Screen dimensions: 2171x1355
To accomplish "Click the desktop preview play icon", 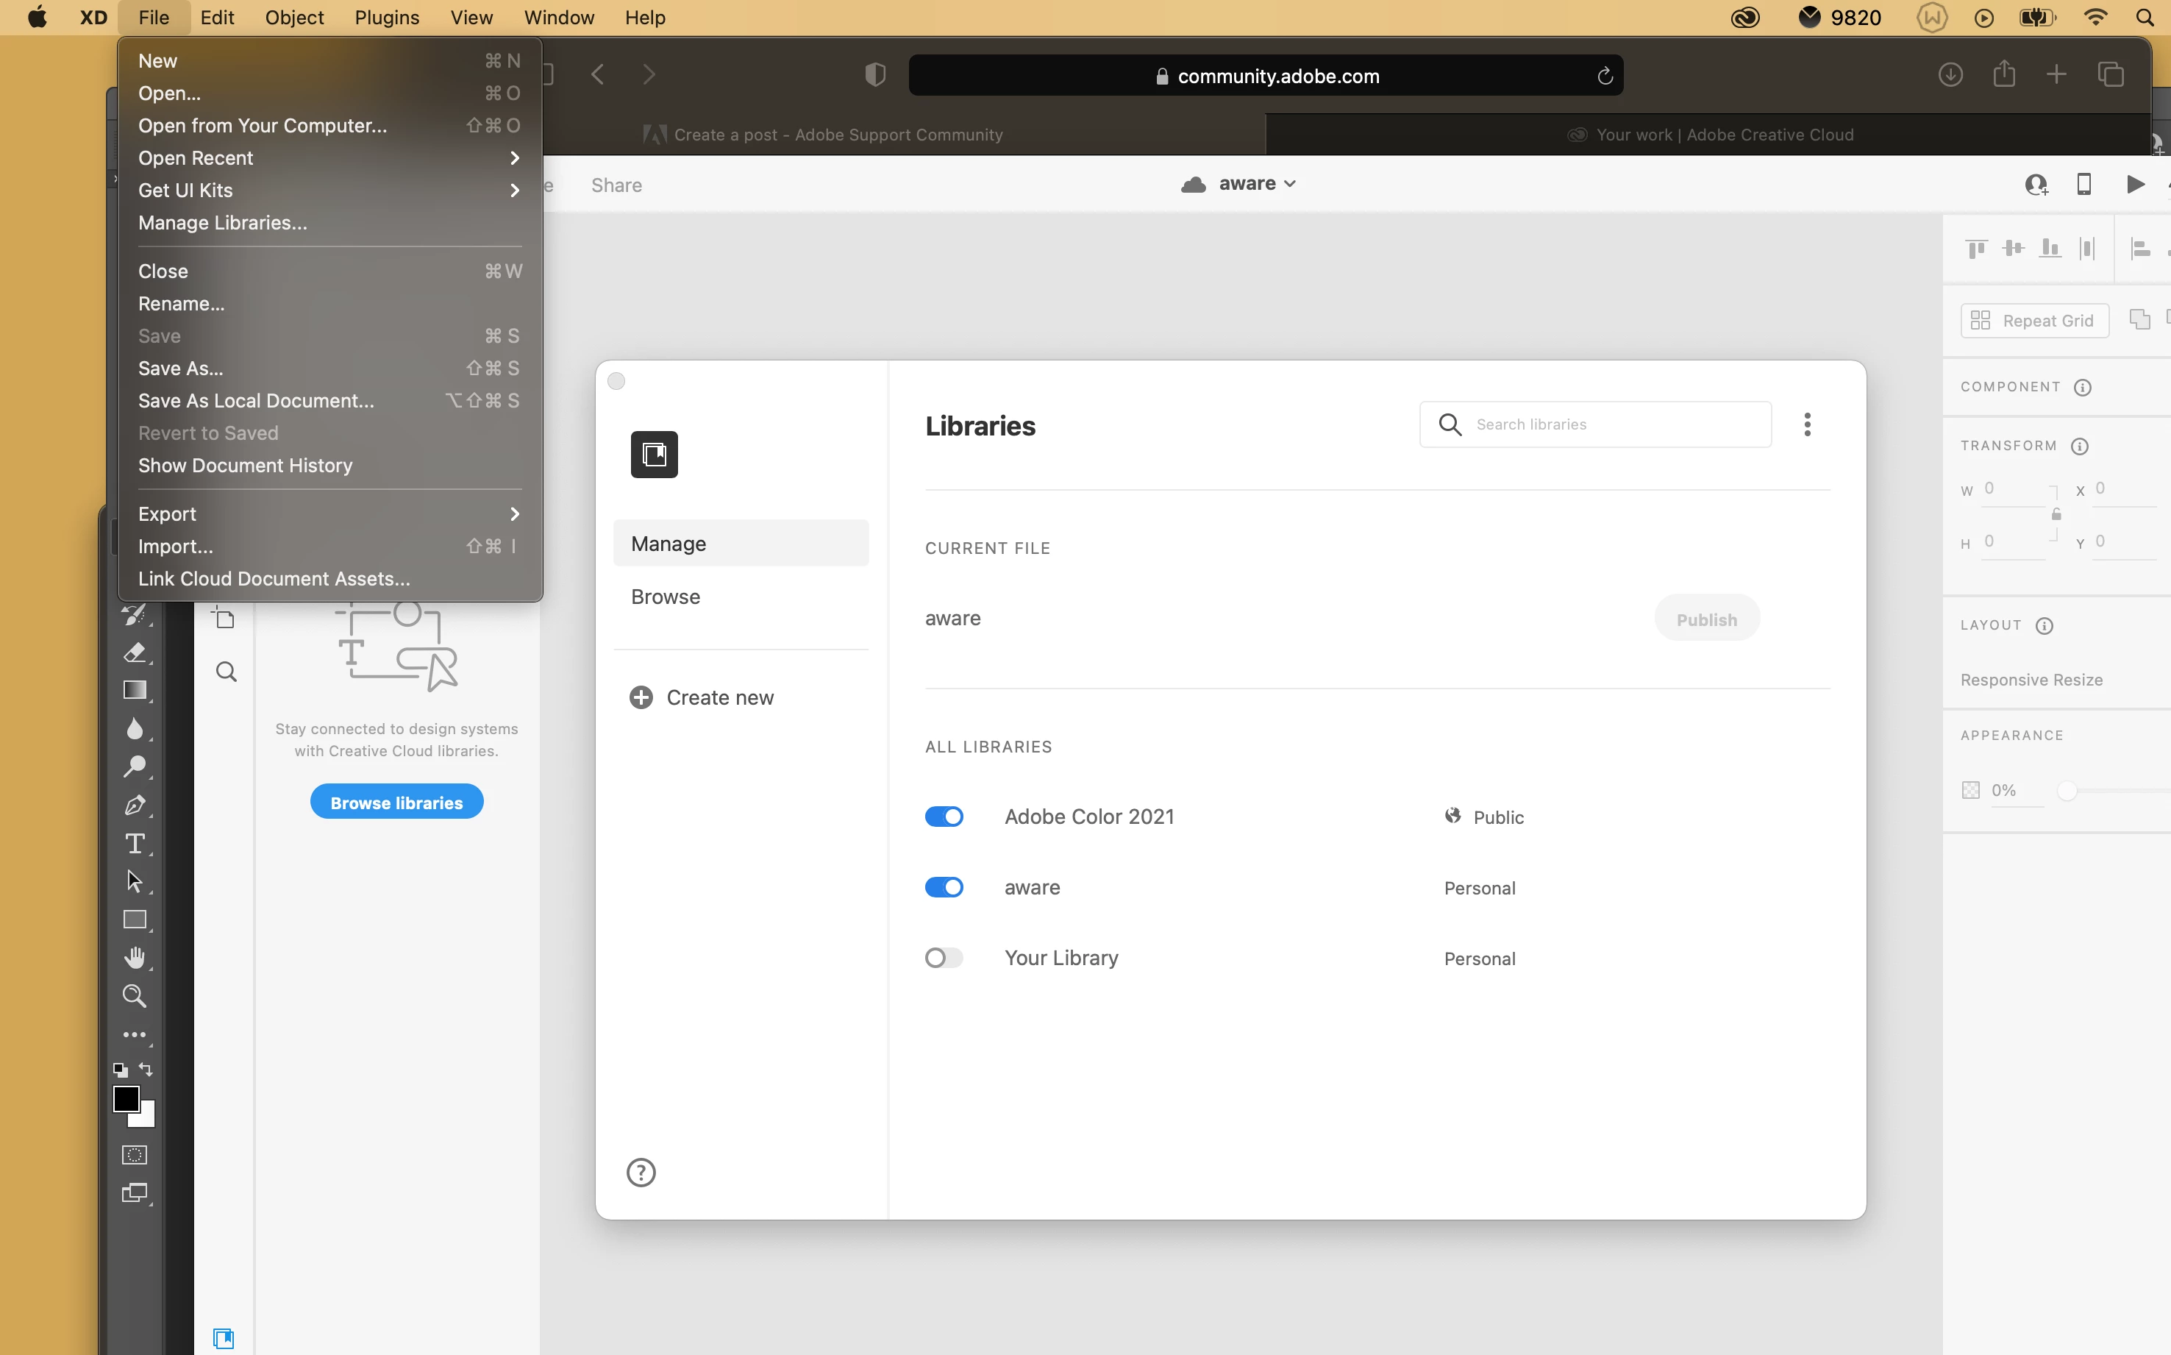I will [2135, 184].
